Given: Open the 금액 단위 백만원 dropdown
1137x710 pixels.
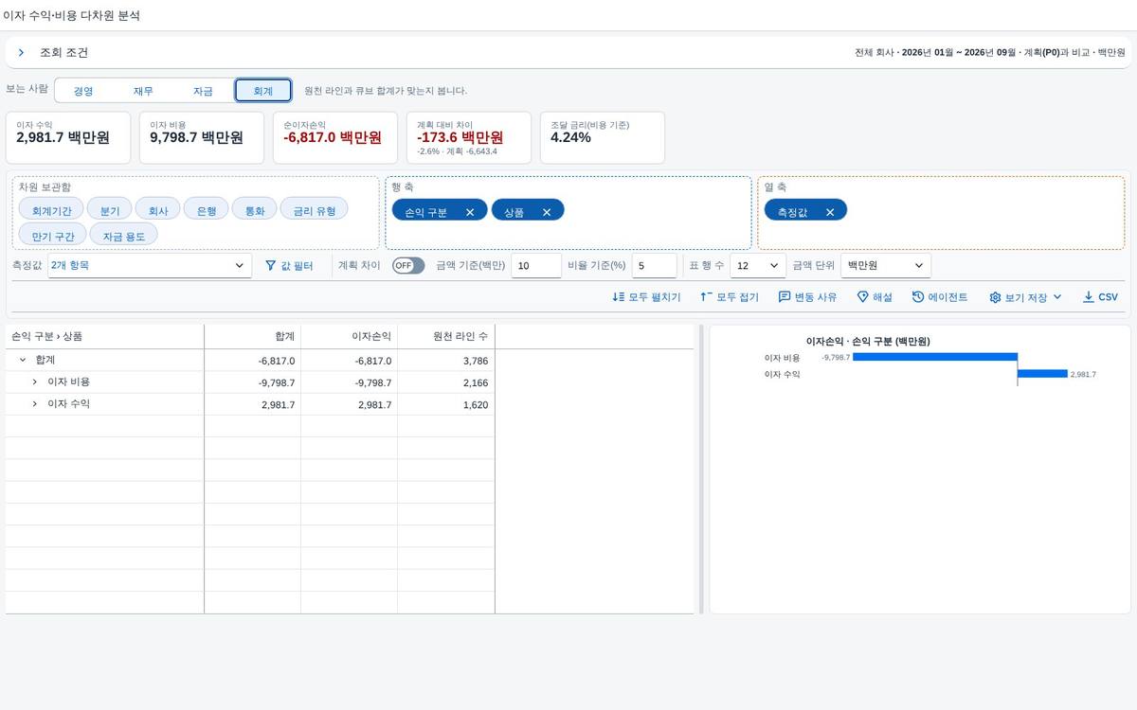Looking at the screenshot, I should click(x=886, y=266).
